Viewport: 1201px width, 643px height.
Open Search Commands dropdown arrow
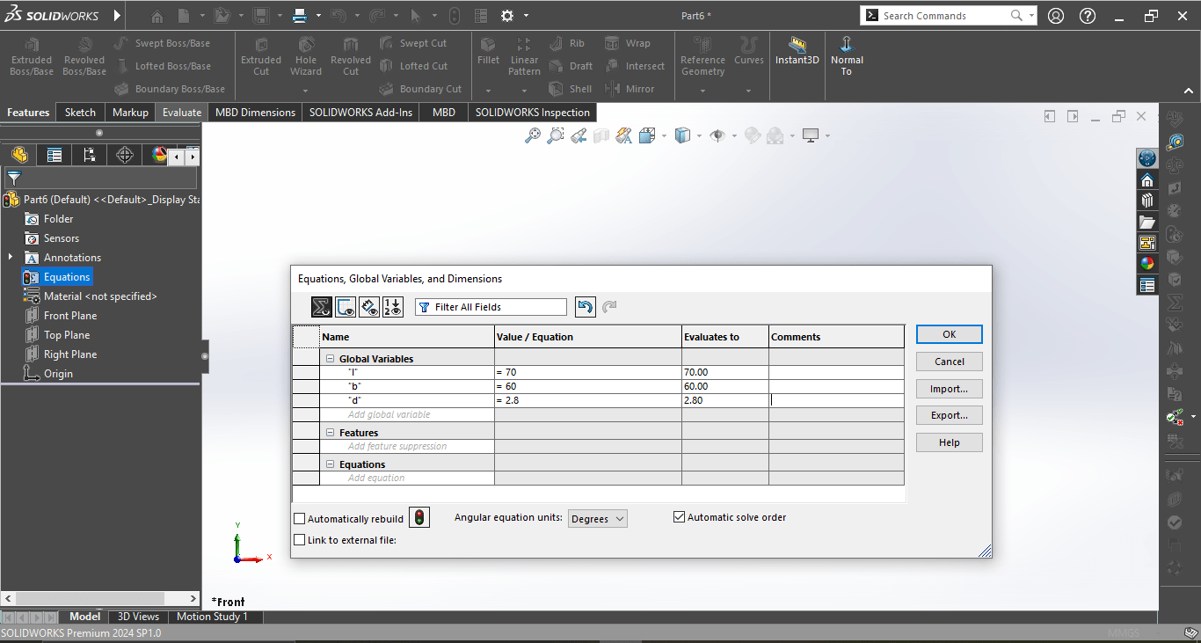pos(1031,16)
